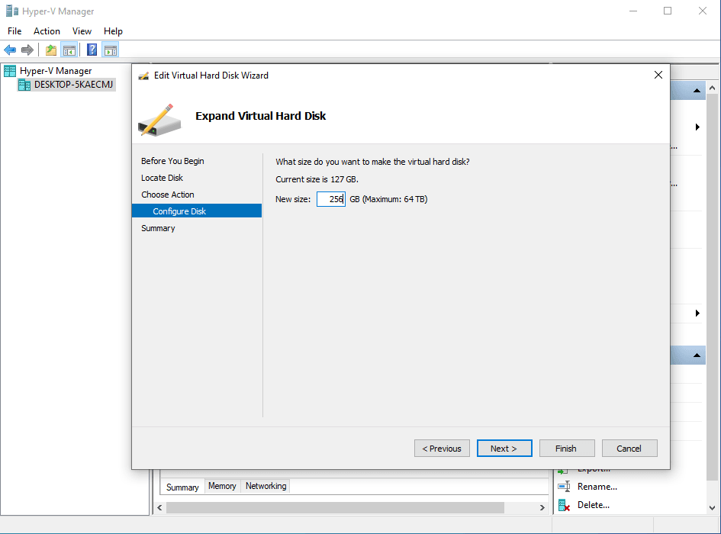
Task: Click the New size input field
Action: 331,199
